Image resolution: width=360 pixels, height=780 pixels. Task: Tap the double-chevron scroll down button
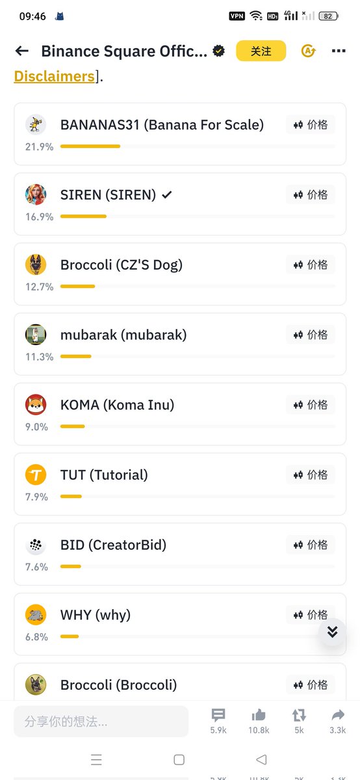332,632
